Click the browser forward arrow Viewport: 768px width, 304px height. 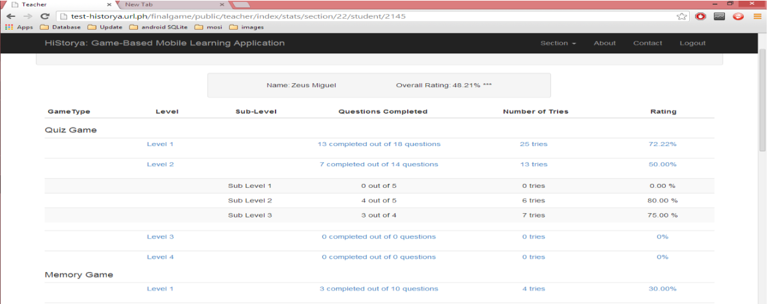tap(28, 16)
